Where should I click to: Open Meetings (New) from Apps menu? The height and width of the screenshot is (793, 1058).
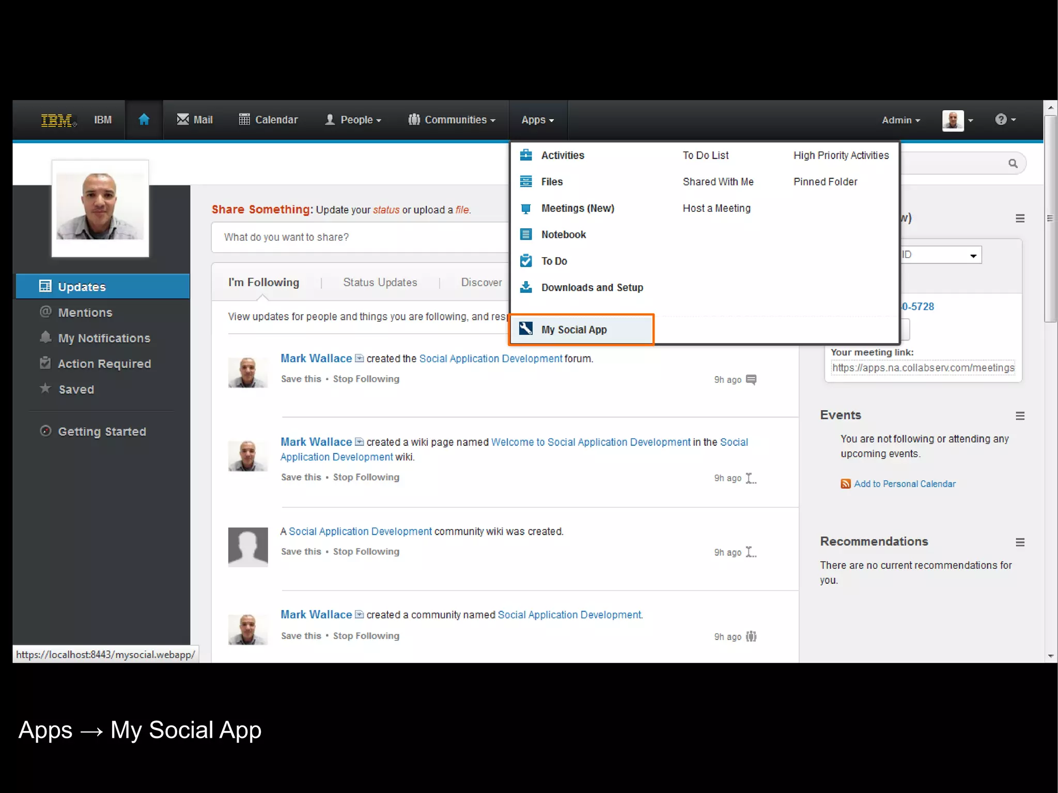click(578, 208)
